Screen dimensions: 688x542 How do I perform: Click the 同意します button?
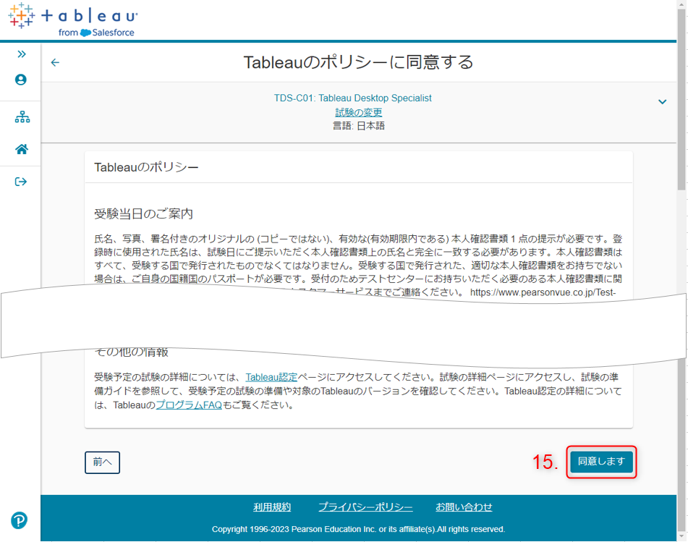click(601, 462)
